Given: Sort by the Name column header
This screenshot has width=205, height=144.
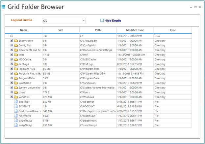Looking at the screenshot, I should pyautogui.click(x=24, y=30).
